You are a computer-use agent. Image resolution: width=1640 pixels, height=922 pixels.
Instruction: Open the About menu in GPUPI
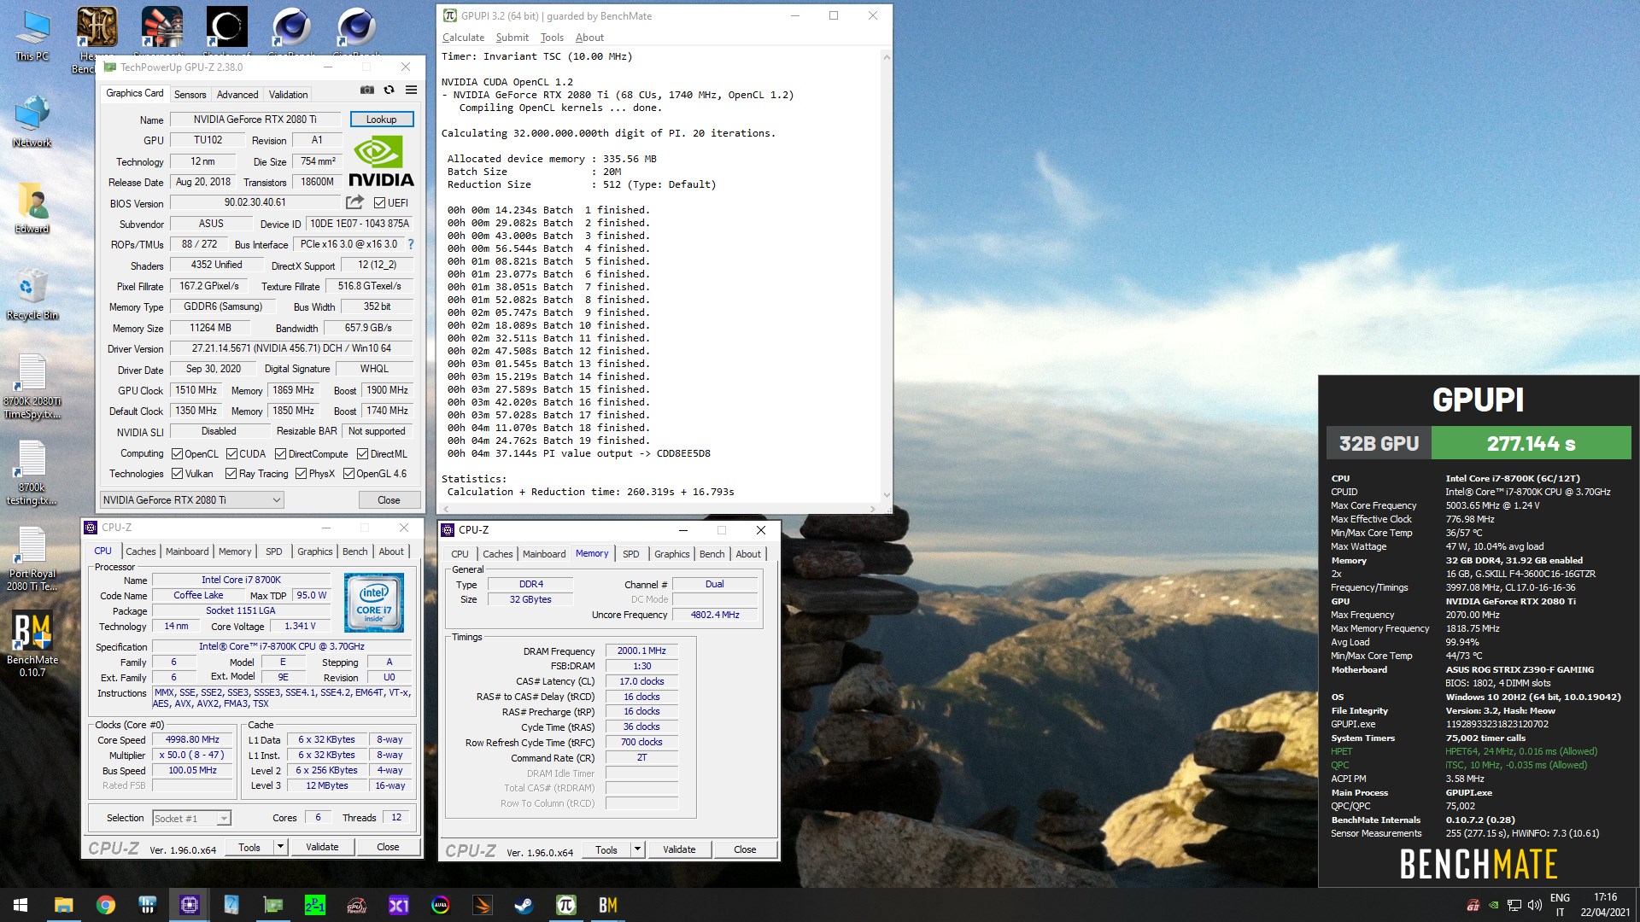click(x=589, y=38)
